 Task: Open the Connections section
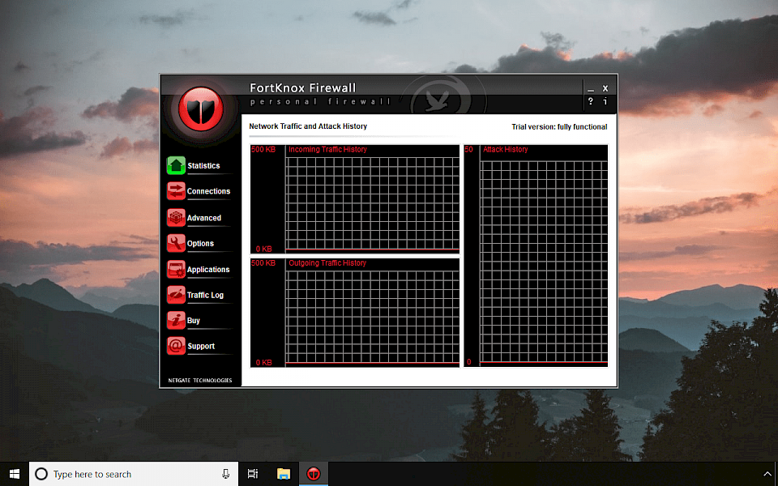pyautogui.click(x=208, y=191)
